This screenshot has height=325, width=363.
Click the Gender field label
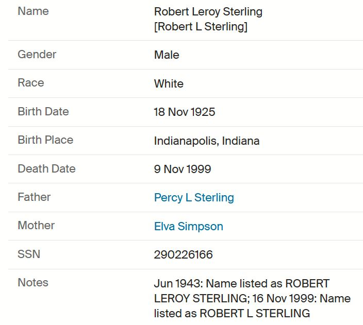pyautogui.click(x=37, y=55)
